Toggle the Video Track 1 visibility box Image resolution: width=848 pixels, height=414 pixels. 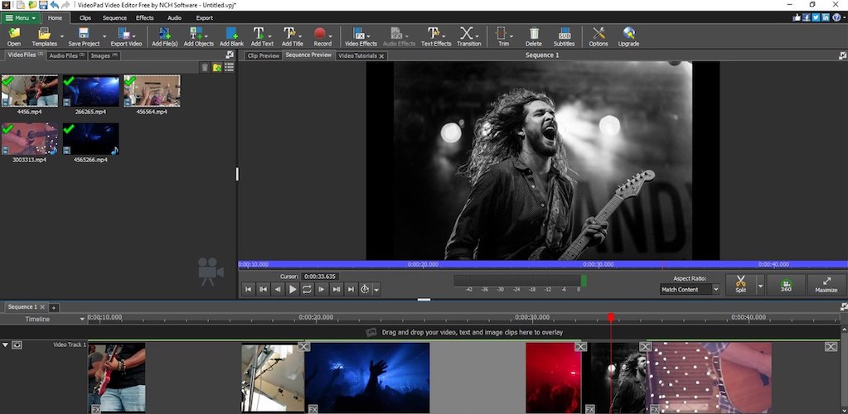click(17, 344)
